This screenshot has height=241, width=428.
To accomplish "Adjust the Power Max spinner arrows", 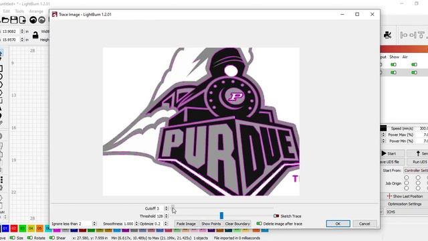I will click(x=383, y=135).
